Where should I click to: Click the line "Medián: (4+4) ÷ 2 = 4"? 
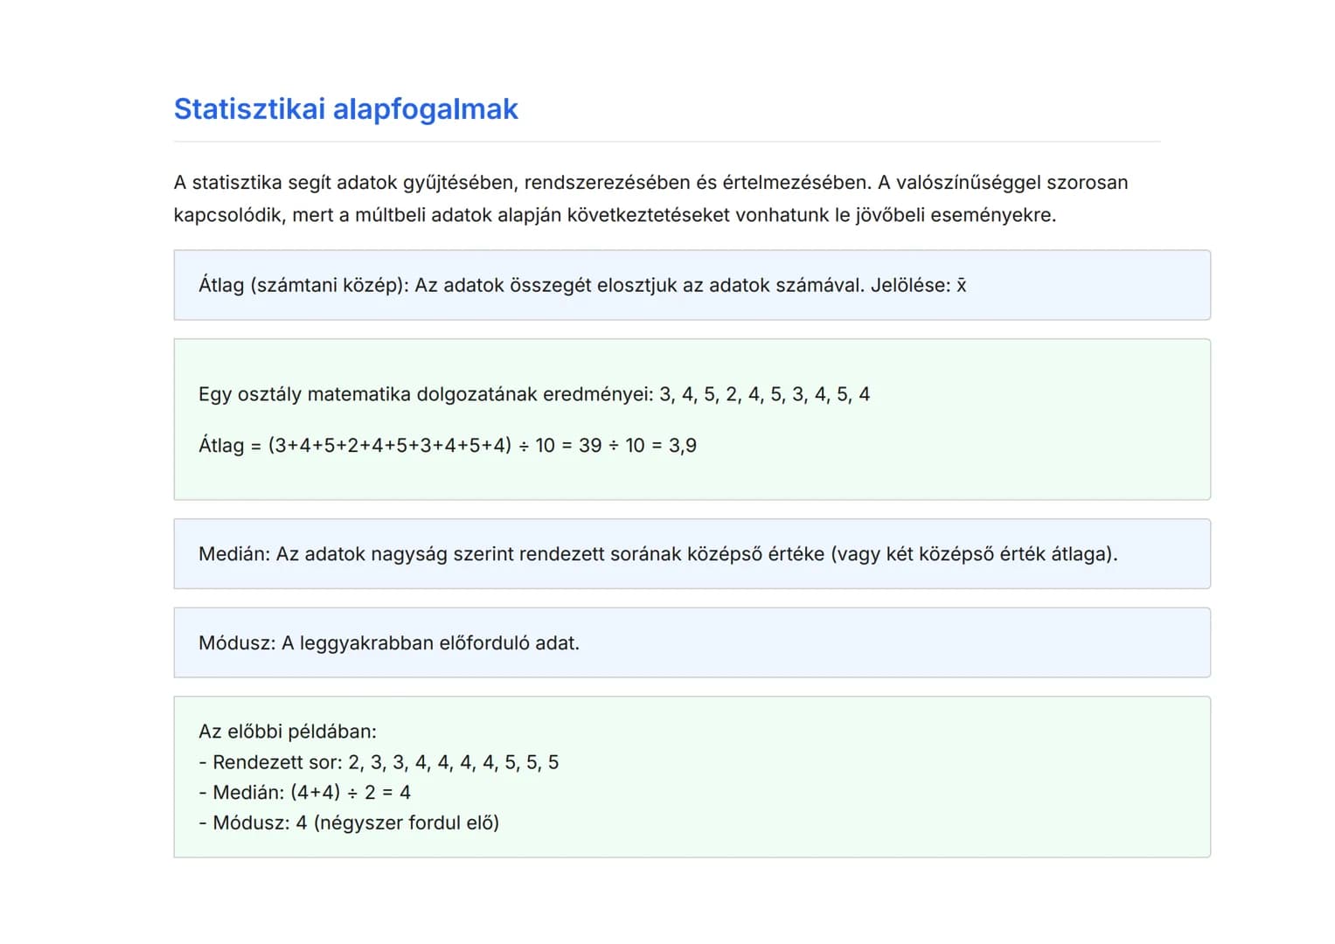pos(304,793)
